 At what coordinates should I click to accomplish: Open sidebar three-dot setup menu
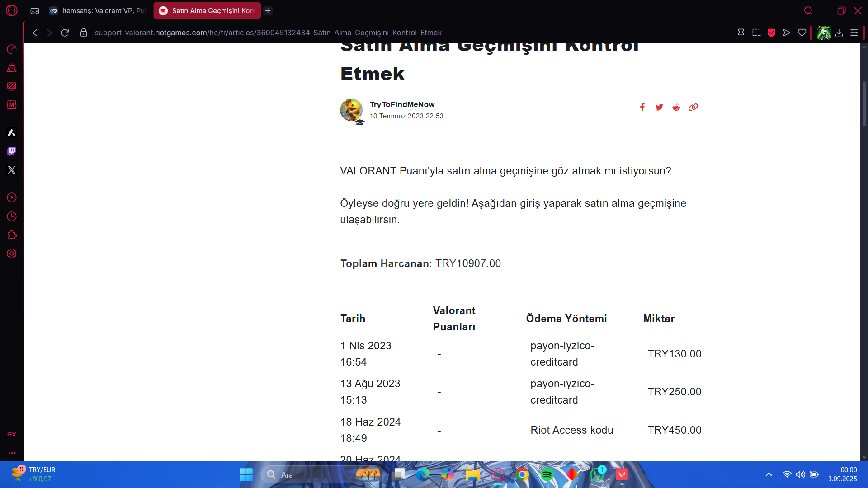(12, 453)
